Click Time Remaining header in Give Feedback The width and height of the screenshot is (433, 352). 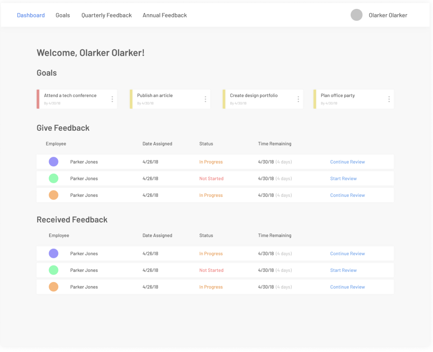click(x=275, y=144)
